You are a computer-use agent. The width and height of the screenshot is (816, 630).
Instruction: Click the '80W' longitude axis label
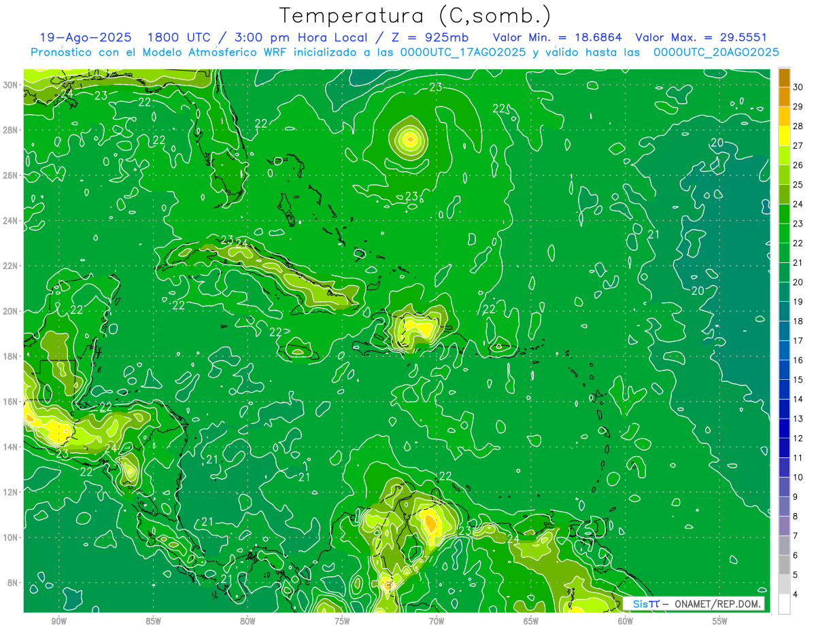(x=248, y=621)
